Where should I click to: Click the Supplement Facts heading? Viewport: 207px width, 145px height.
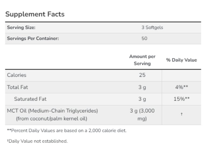(35, 14)
